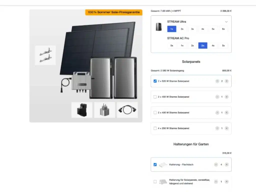
Task: Click plus icon for Halterung - Flachdach
Action: point(226,164)
